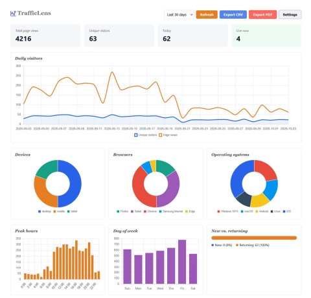
Task: Hide Chrome via the Browsers legend
Action: (x=150, y=211)
